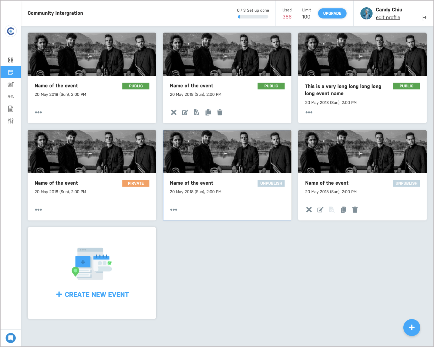Click the PUBLIC badge on top-middle card

click(271, 86)
